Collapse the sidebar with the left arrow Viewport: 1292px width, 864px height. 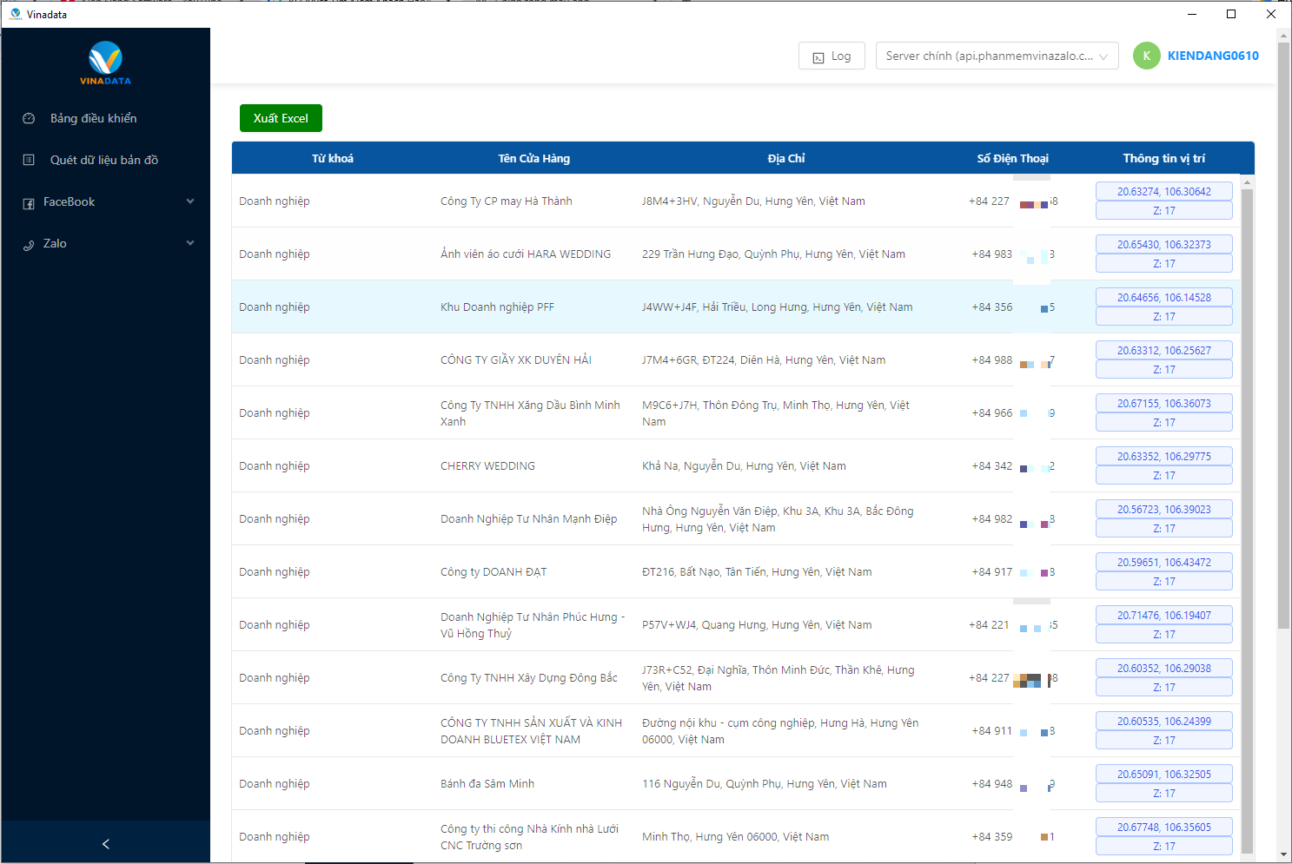click(106, 843)
